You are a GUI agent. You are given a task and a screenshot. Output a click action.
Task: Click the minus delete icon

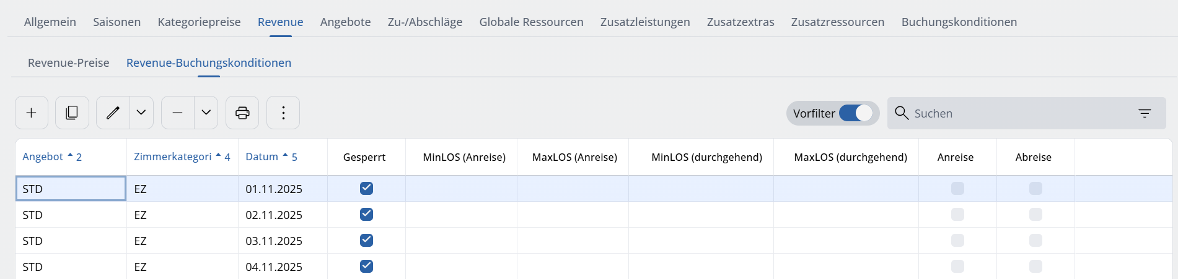click(178, 113)
